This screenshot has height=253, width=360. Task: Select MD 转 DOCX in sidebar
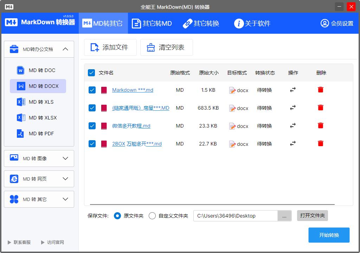(38, 86)
